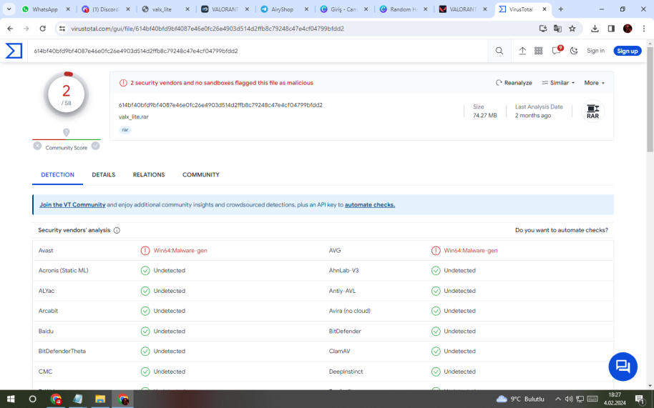
Task: Open the notifications comment icon
Action: point(557,51)
